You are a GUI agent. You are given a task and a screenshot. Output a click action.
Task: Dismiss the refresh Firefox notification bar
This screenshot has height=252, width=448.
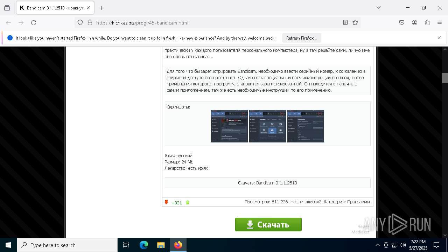pos(439,38)
